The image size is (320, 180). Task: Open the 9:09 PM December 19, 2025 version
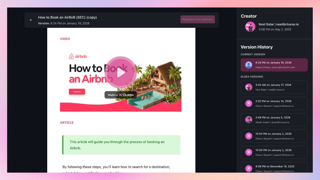click(x=274, y=167)
